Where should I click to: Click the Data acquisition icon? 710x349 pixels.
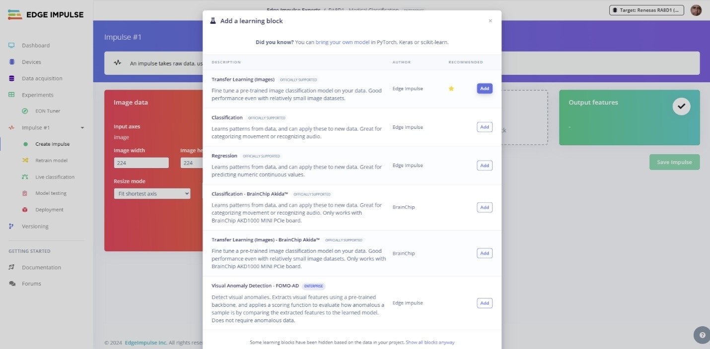point(11,78)
